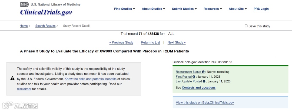292x111 pixels.
Task: Click right arrow beside Next Study
Action: coord(185,42)
